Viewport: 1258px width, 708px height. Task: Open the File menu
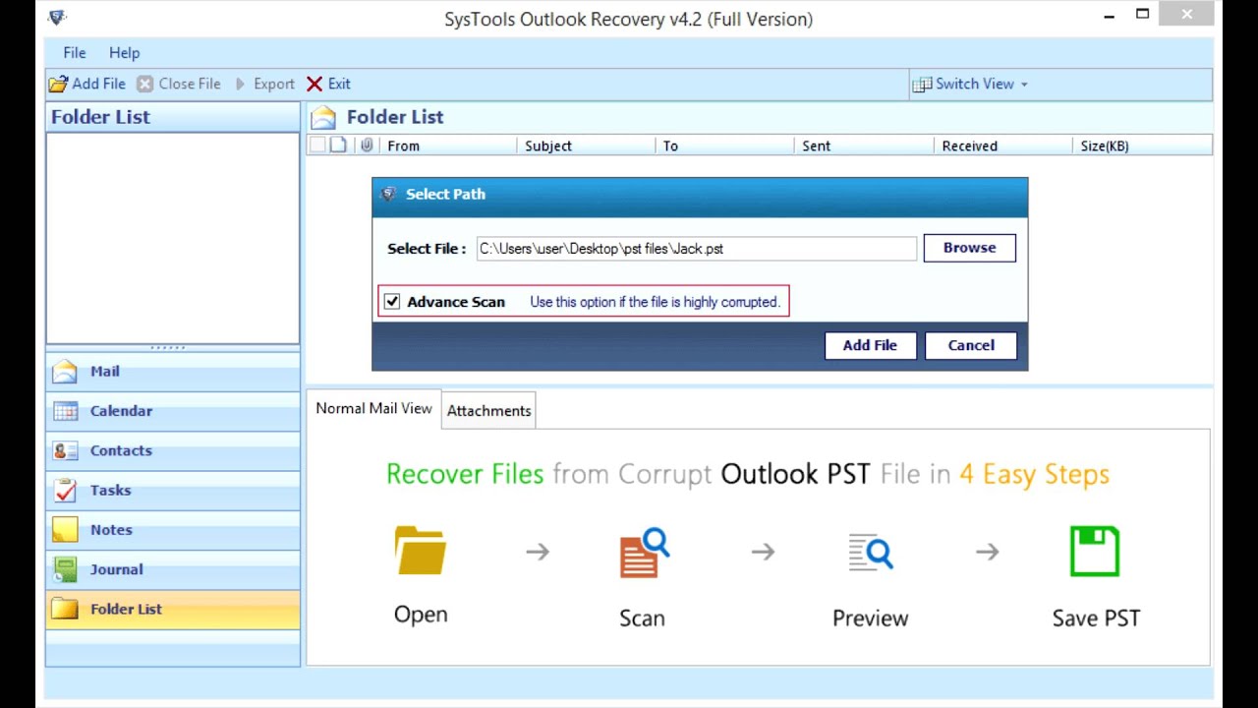(75, 53)
